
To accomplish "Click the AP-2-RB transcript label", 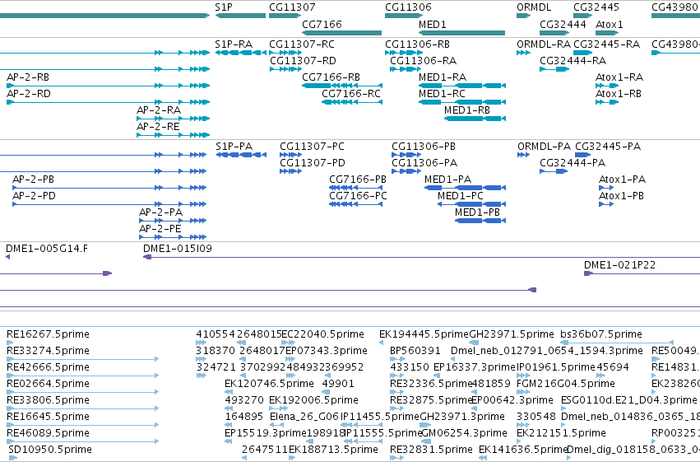I will pyautogui.click(x=28, y=77).
